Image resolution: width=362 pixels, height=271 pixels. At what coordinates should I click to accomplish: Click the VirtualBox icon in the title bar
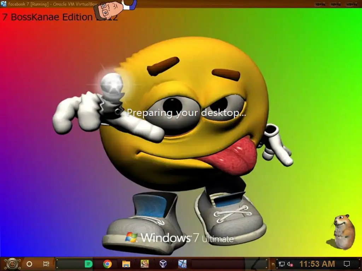coord(4,4)
